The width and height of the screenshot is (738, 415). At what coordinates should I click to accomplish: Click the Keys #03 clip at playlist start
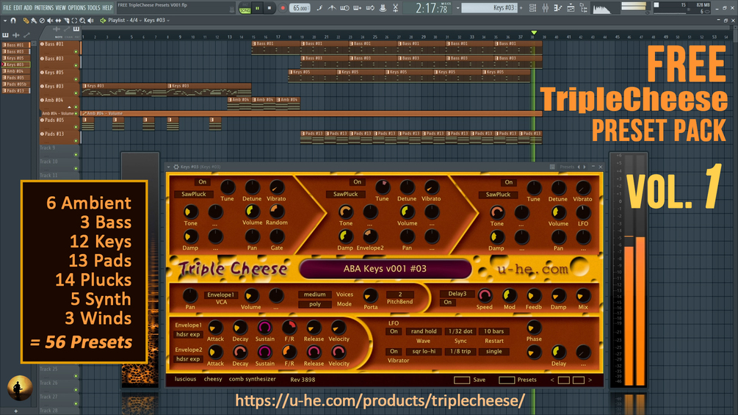coord(124,90)
